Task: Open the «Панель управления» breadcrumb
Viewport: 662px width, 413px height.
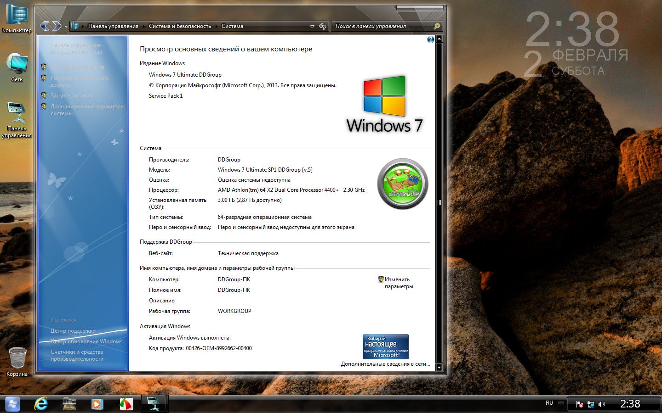Action: pos(113,26)
